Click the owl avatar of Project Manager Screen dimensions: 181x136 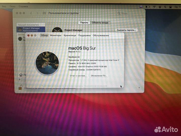(x=57, y=30)
